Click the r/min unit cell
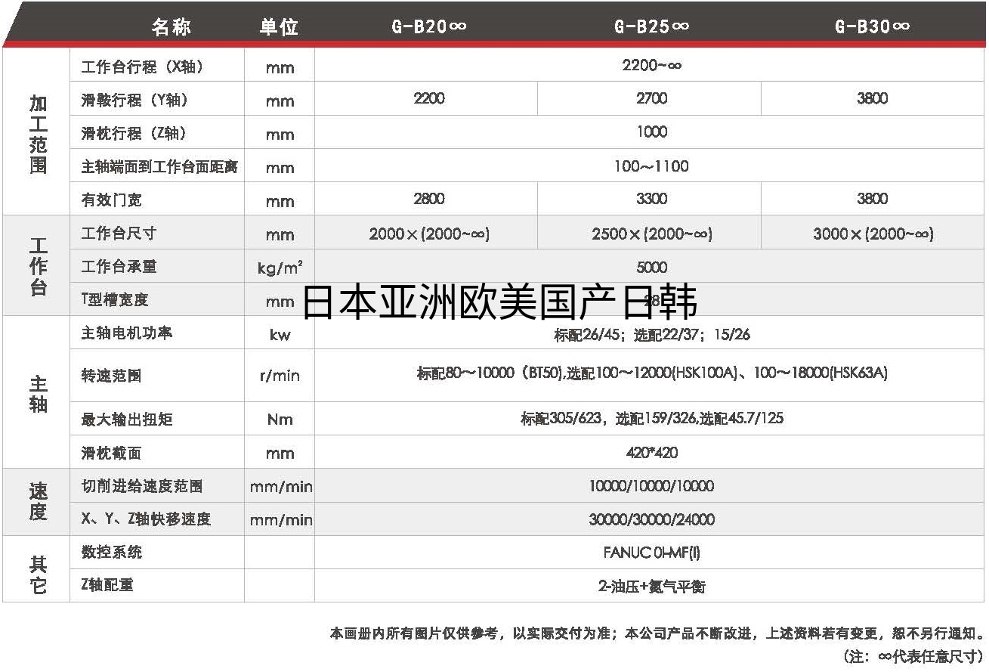989x672 pixels. click(x=280, y=376)
